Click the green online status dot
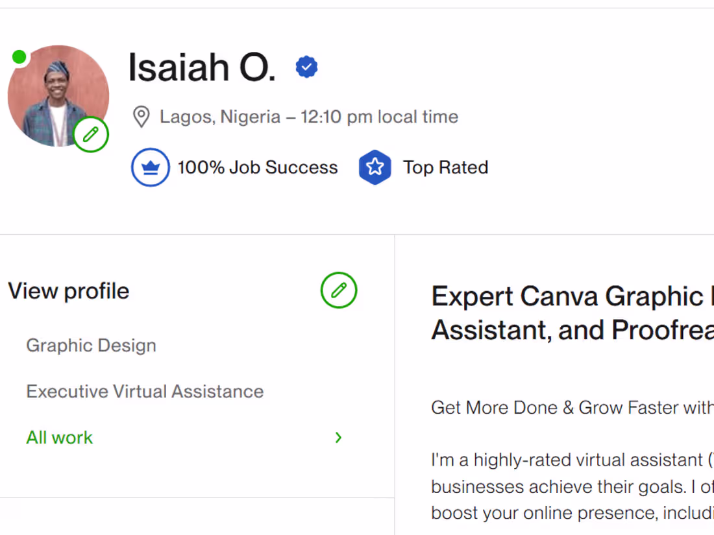 click(x=19, y=57)
